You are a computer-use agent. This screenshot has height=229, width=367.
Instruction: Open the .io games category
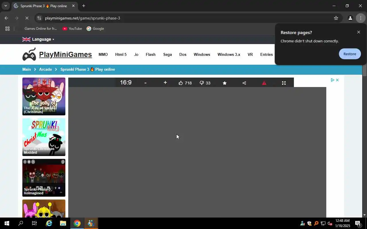coord(136,54)
